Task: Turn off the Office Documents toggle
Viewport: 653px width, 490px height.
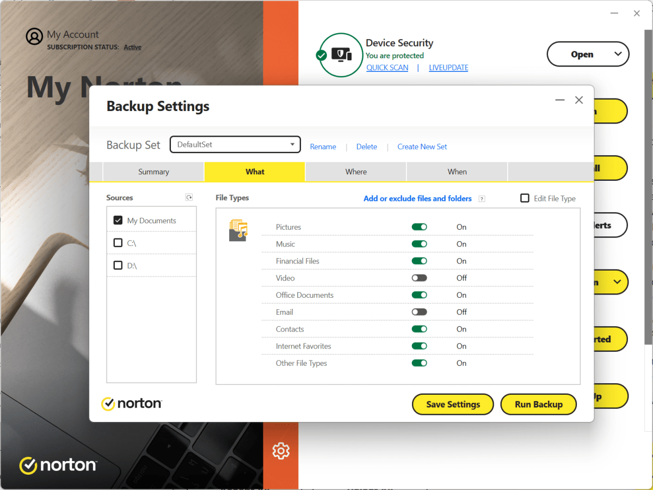Action: tap(419, 295)
